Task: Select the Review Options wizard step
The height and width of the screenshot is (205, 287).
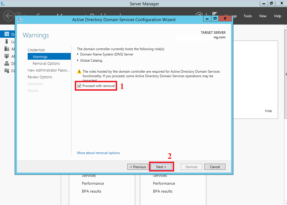Action: click(x=40, y=77)
